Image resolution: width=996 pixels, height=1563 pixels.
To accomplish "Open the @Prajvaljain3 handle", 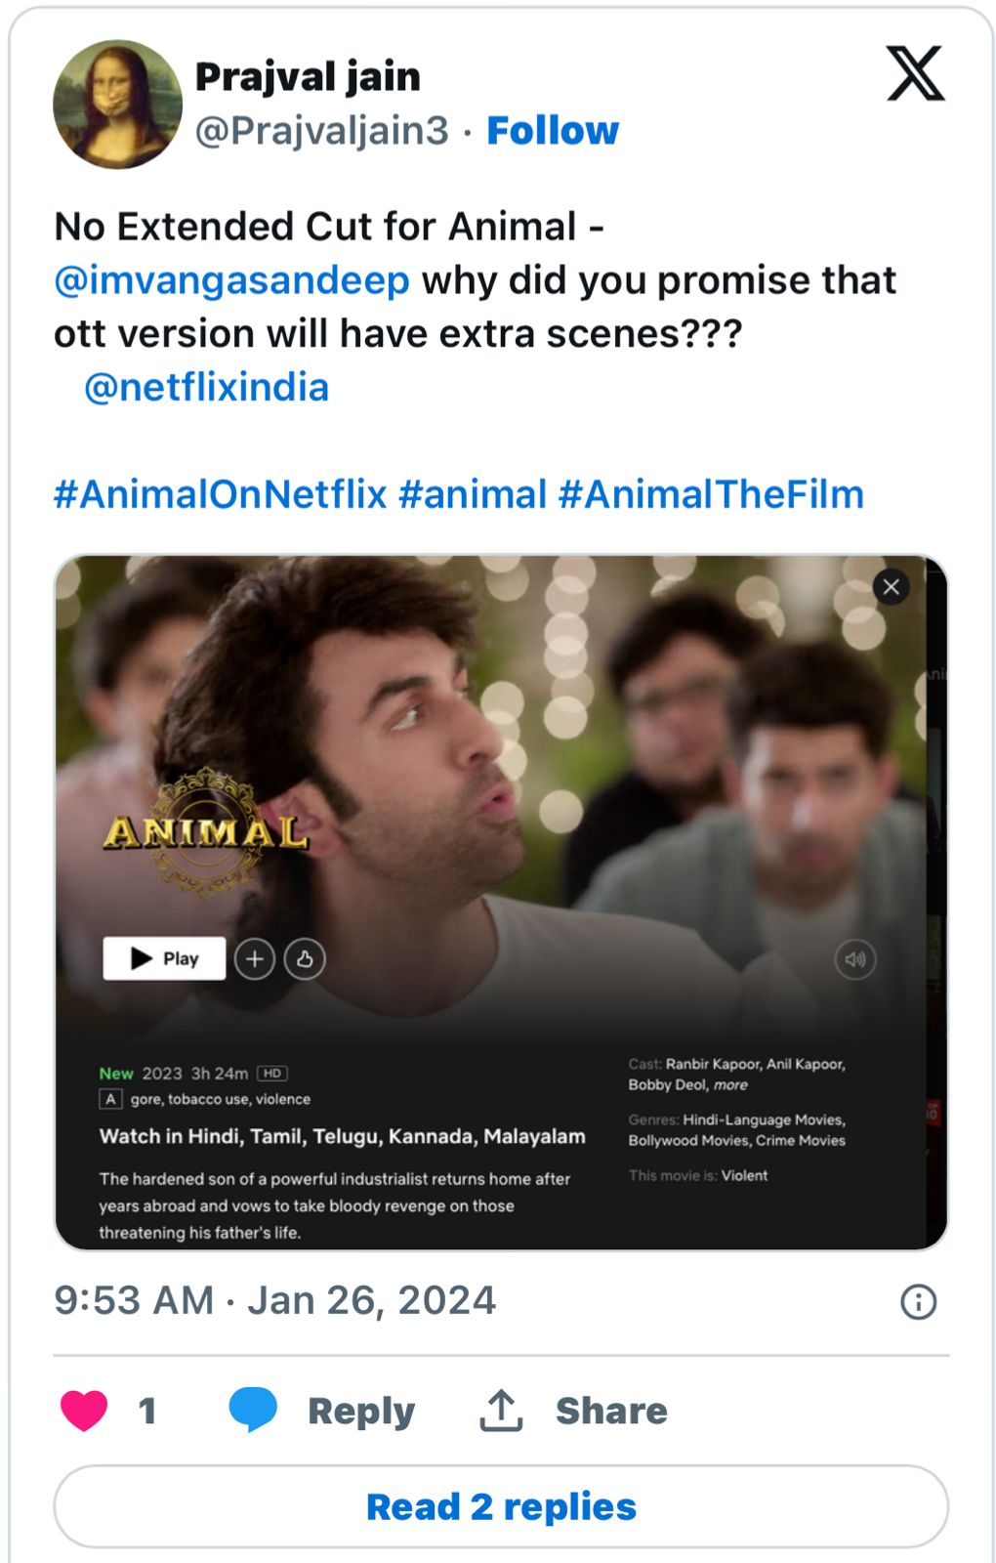I will [321, 131].
